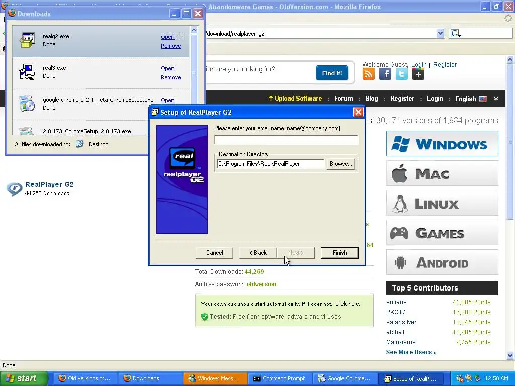The height and width of the screenshot is (386, 515).
Task: Click contributor Matrixisme in Top 5 list
Action: [x=401, y=342]
